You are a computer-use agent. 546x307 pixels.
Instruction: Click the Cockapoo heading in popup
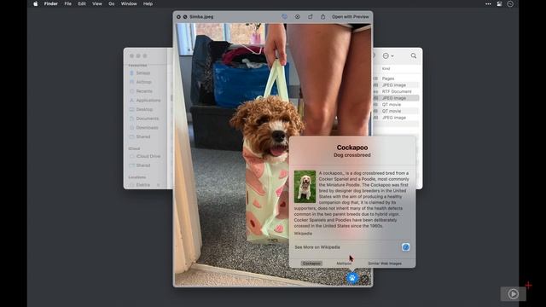352,148
